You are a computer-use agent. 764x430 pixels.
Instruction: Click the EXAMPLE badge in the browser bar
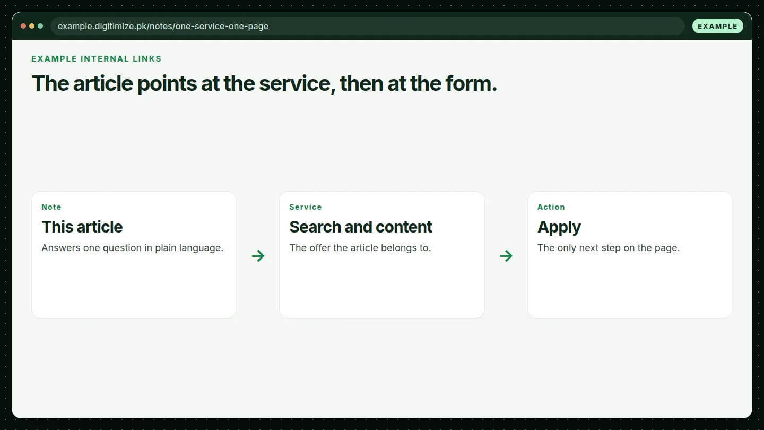[x=717, y=26]
